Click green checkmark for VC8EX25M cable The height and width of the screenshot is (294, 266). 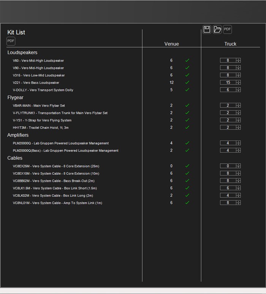click(x=187, y=166)
